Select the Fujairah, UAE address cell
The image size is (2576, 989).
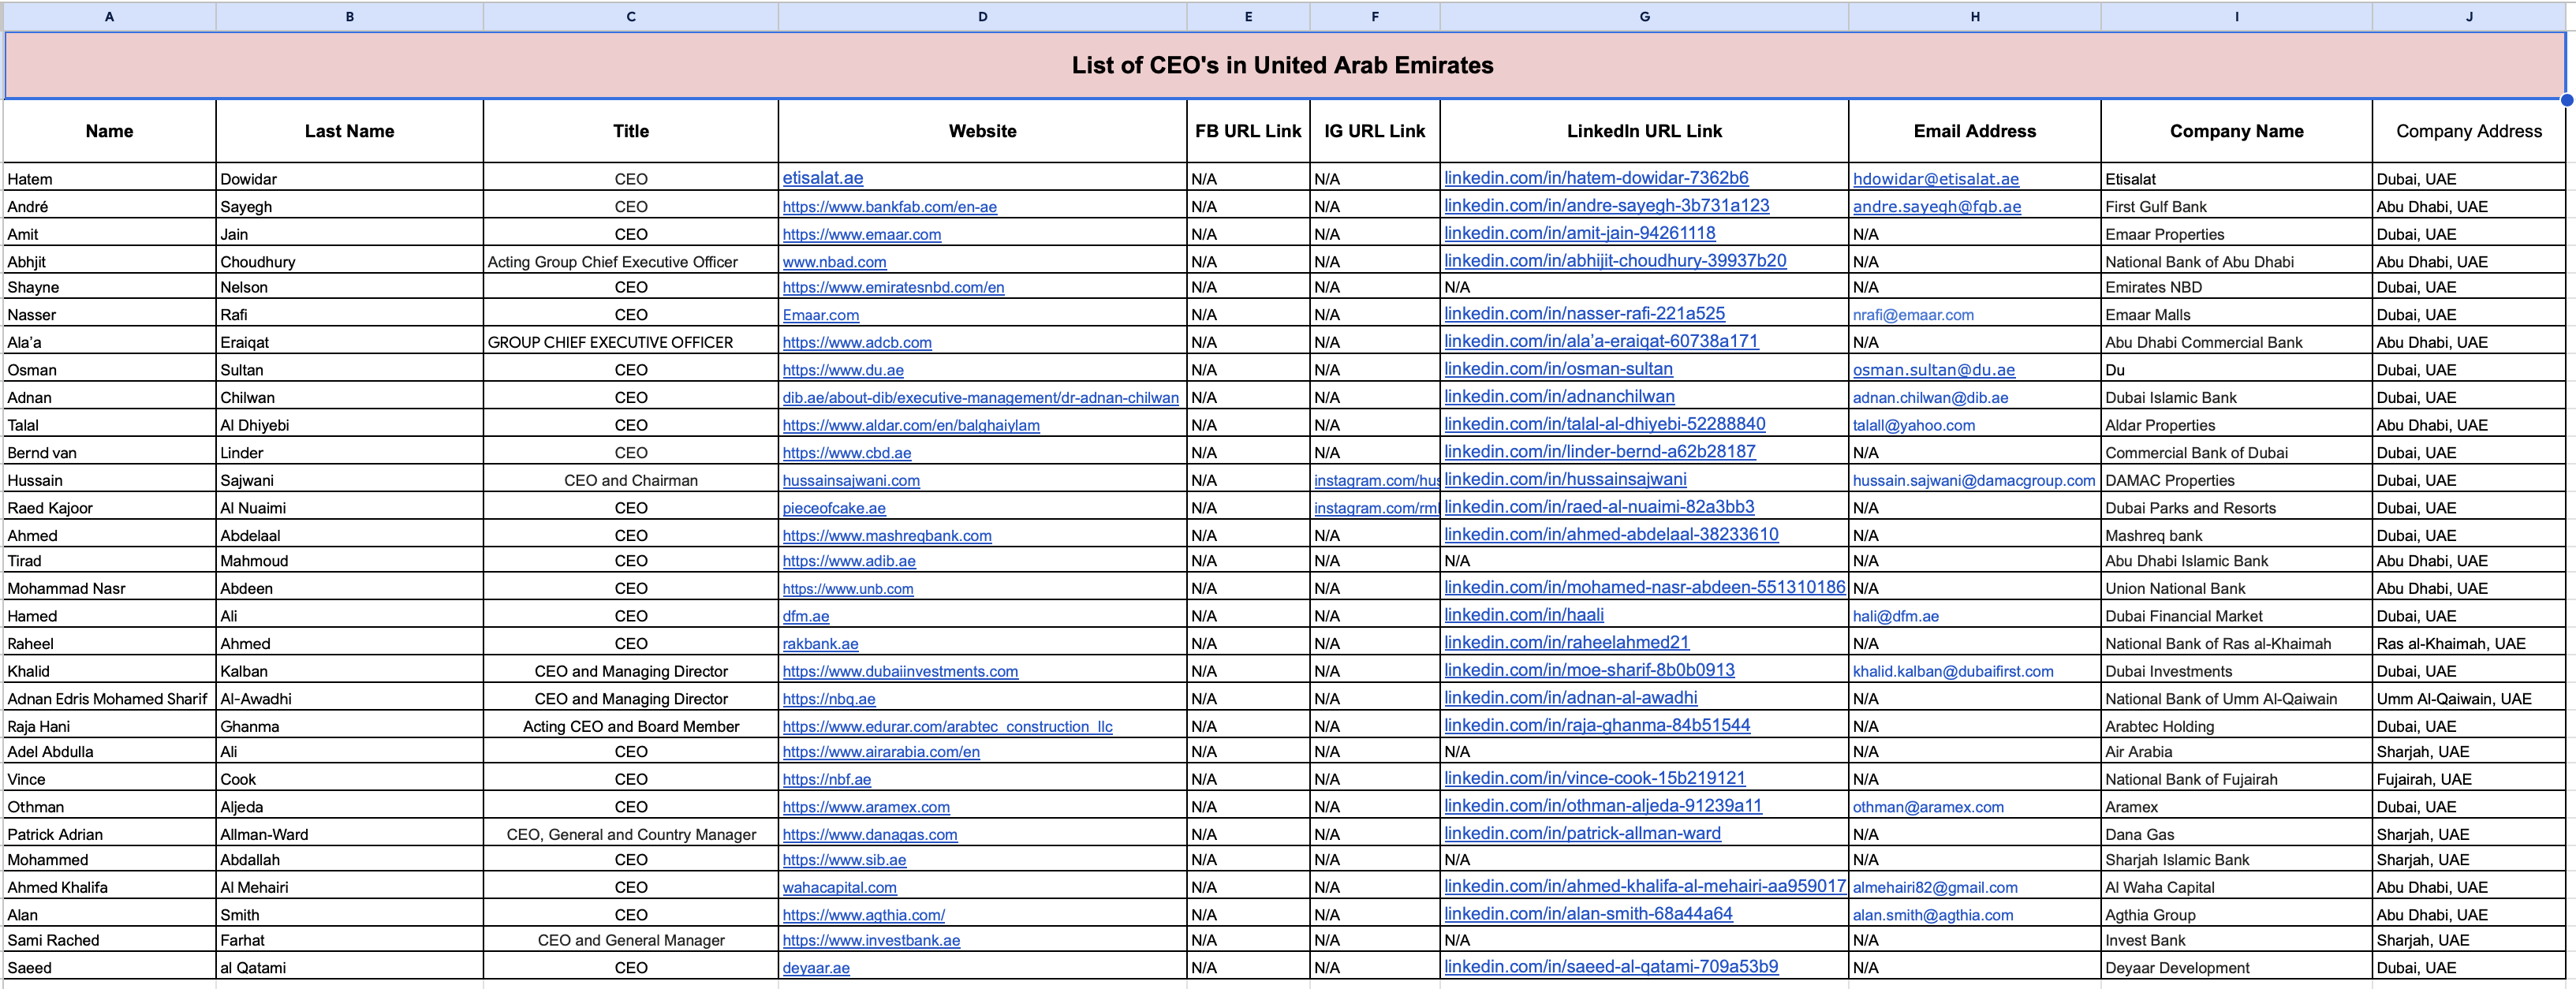point(2469,778)
